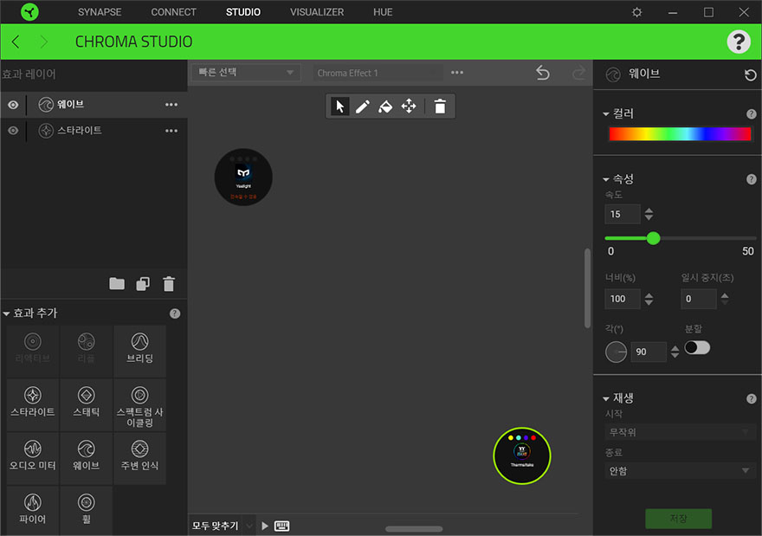Switch to the STUDIO tab
Screen dimensions: 762x536
tap(243, 12)
